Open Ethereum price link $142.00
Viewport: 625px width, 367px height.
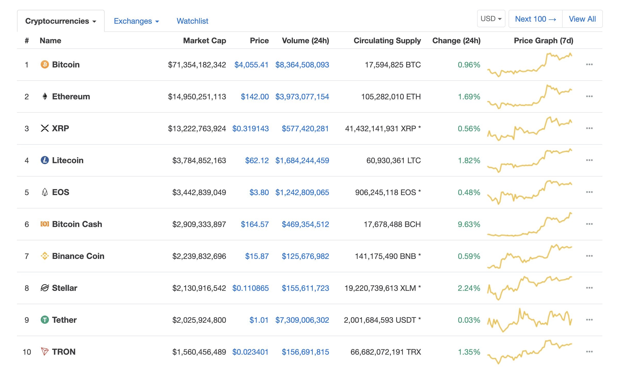pyautogui.click(x=255, y=97)
